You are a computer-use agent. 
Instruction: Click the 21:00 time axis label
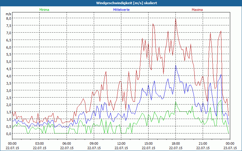coord(203,144)
